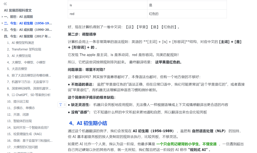This screenshot has height=153, width=257.
Task: Click the six-dot drag handle icon
Action: tap(65, 104)
